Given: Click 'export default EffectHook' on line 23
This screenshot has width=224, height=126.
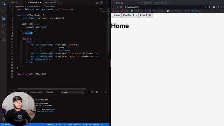Looking at the screenshot, I should click(31, 74).
